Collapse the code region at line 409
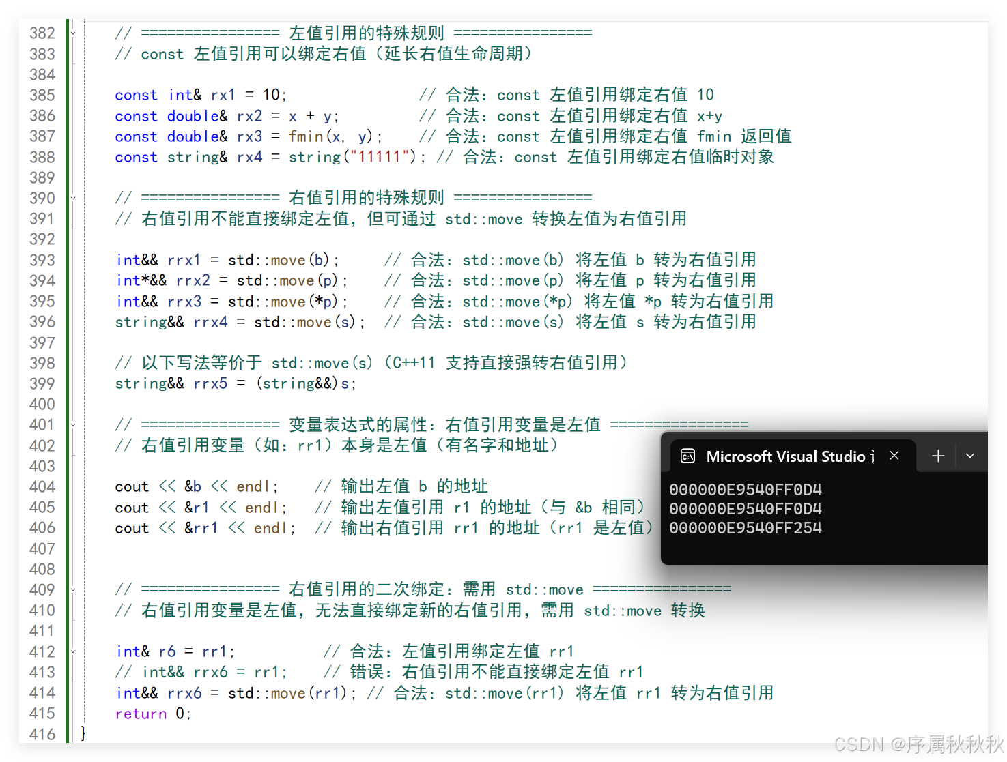Image resolution: width=1007 pixels, height=762 pixels. coord(73,589)
